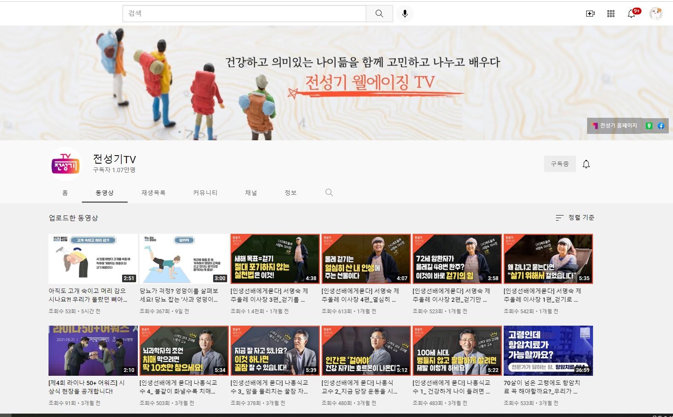The width and height of the screenshot is (673, 417).
Task: Click title '[제4회 라이나 50+ 어워즈]'
Action: click(x=87, y=387)
